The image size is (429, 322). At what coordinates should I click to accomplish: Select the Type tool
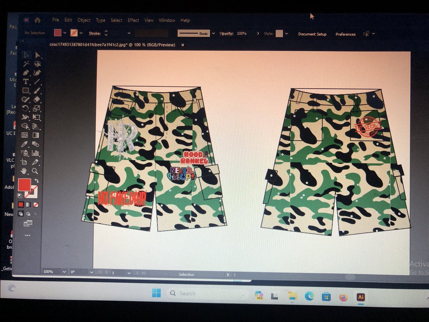(x=26, y=82)
